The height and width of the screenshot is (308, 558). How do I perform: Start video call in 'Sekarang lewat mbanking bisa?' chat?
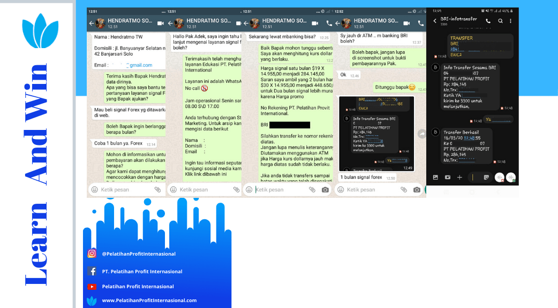point(315,24)
